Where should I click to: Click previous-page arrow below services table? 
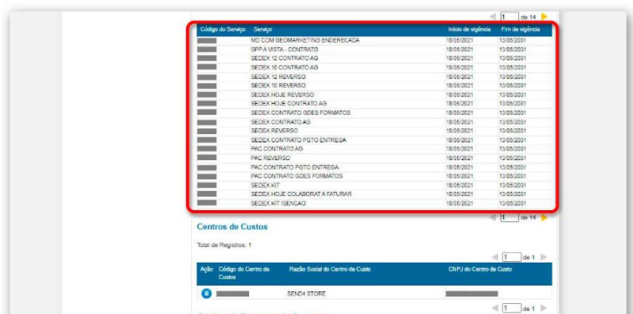click(493, 218)
